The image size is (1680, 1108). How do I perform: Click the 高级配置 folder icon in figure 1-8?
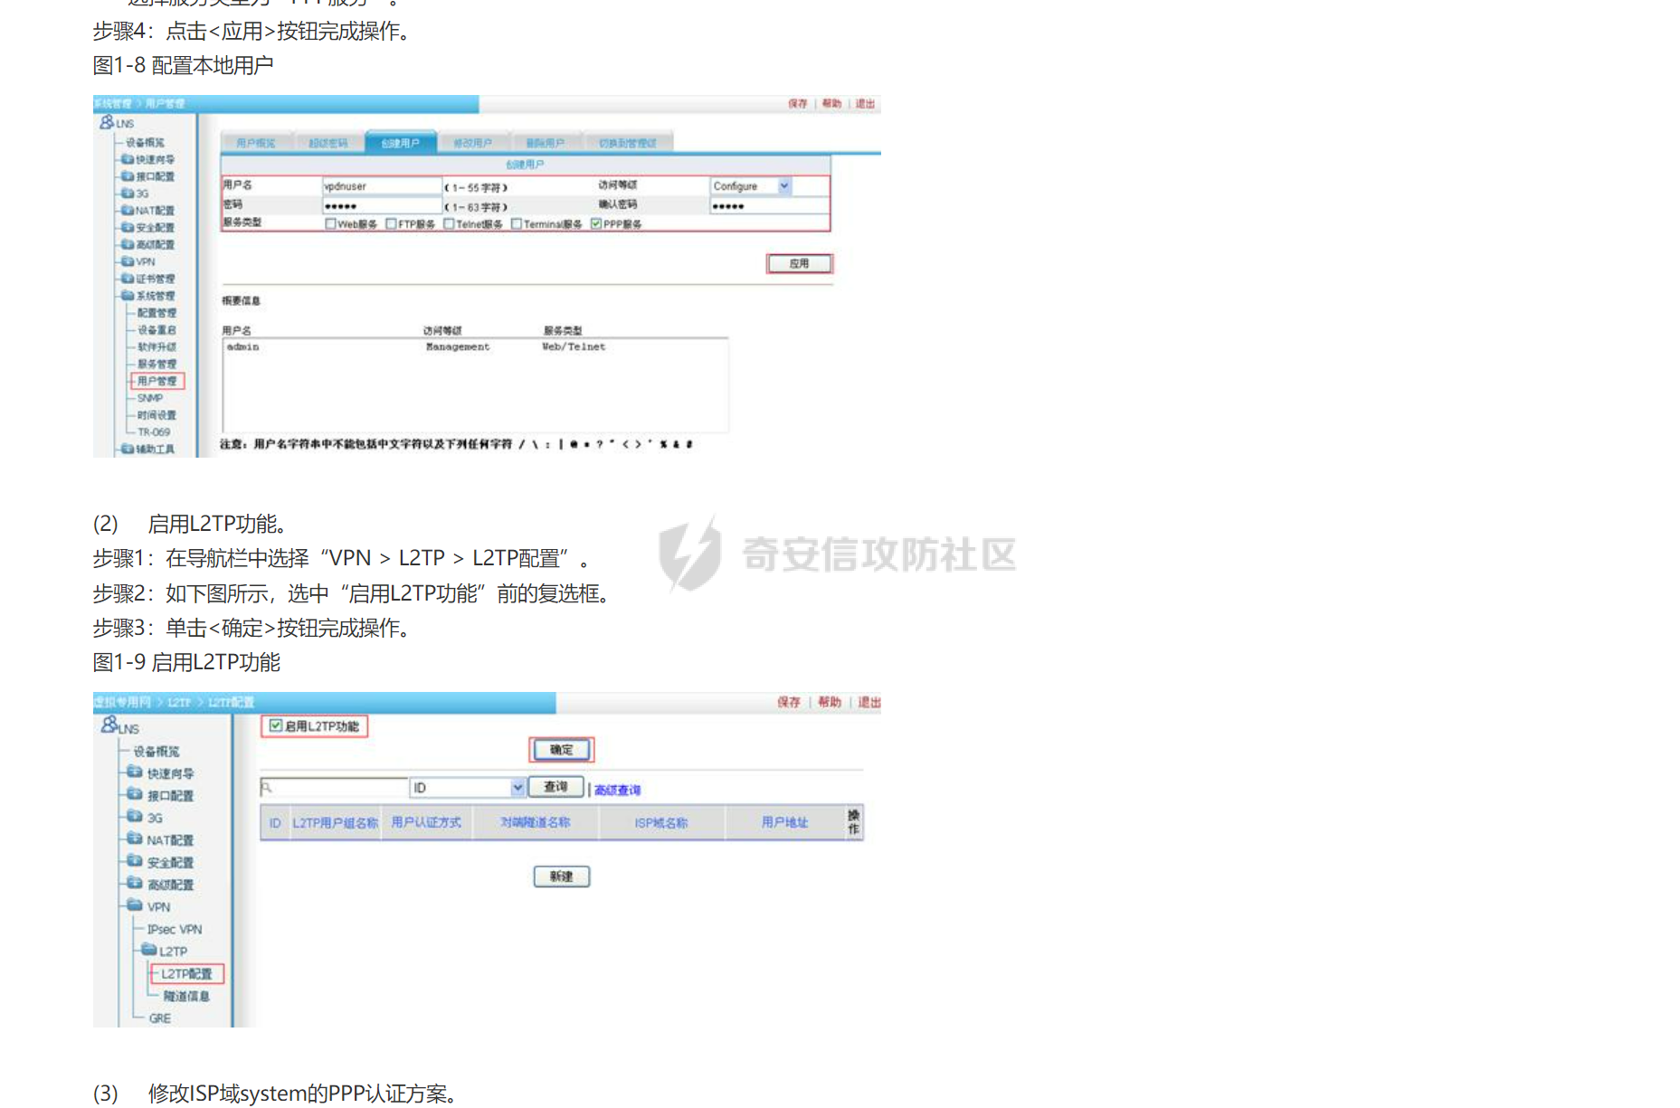click(x=128, y=244)
